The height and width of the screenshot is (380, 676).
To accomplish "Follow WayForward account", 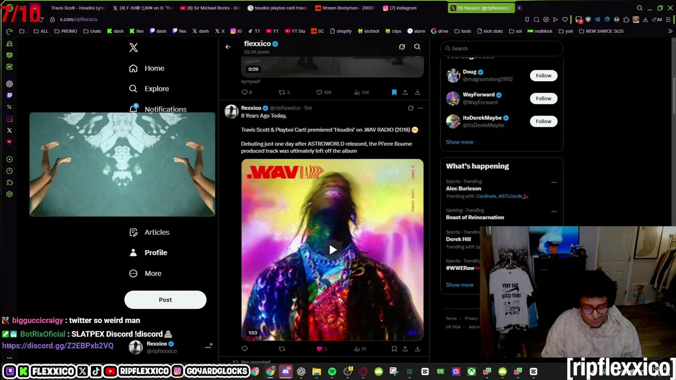I will pyautogui.click(x=543, y=98).
